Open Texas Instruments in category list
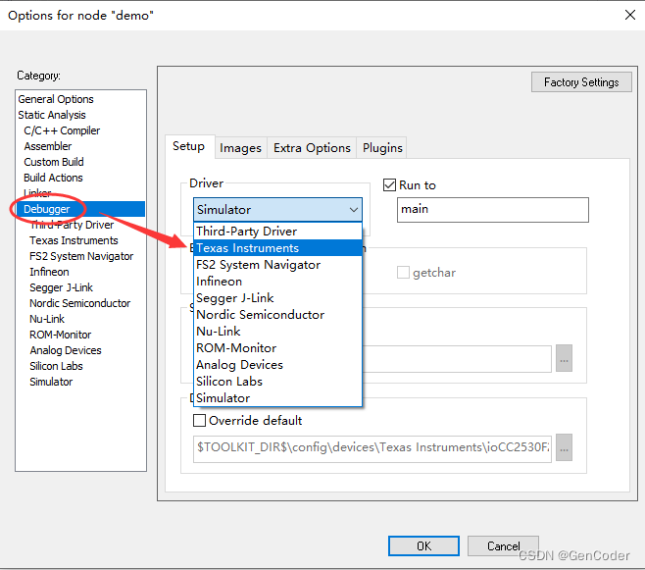Viewport: 645px width, 570px height. (x=74, y=240)
